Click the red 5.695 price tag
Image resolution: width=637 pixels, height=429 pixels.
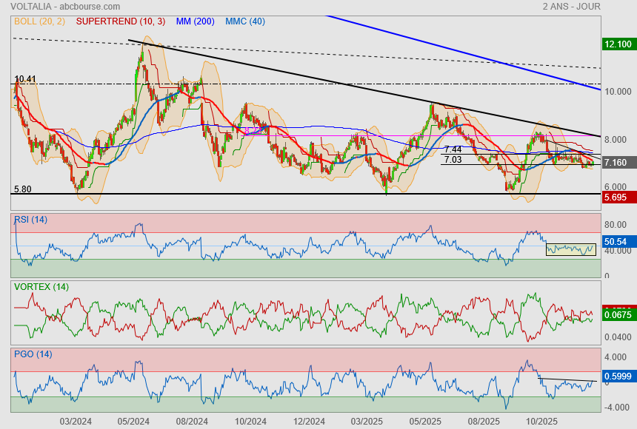click(x=616, y=198)
